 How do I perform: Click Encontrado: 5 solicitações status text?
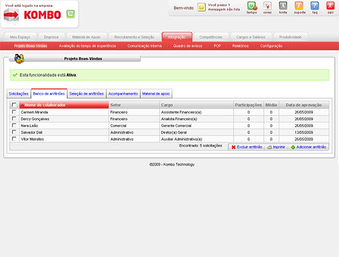pyautogui.click(x=200, y=146)
